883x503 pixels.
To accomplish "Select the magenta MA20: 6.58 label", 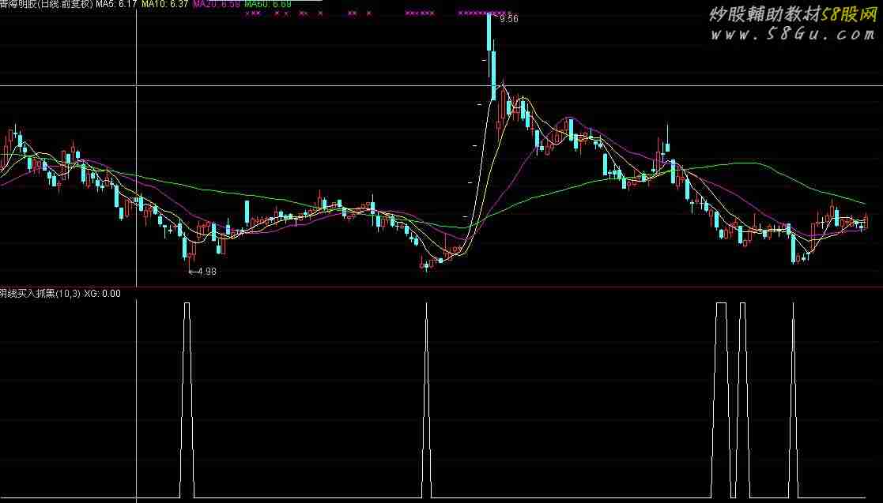I will point(217,4).
